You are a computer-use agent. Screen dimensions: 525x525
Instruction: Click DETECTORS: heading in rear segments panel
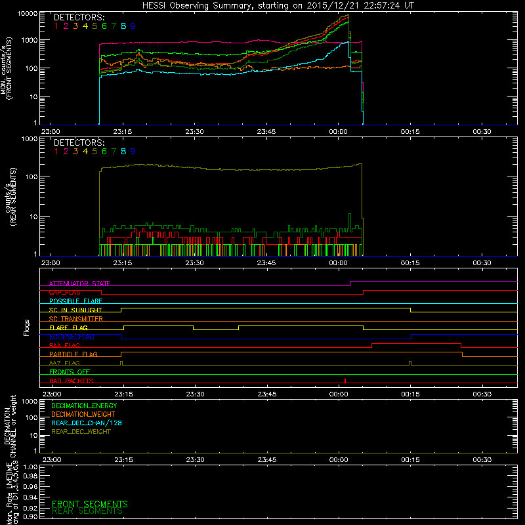[79, 142]
